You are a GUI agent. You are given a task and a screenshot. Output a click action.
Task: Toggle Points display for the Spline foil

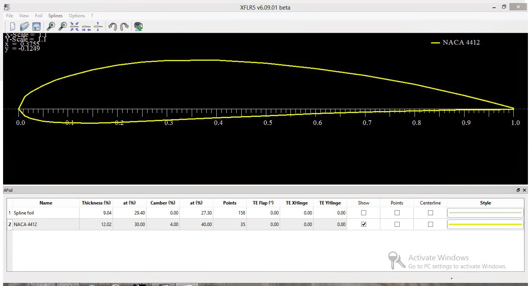pyautogui.click(x=397, y=213)
